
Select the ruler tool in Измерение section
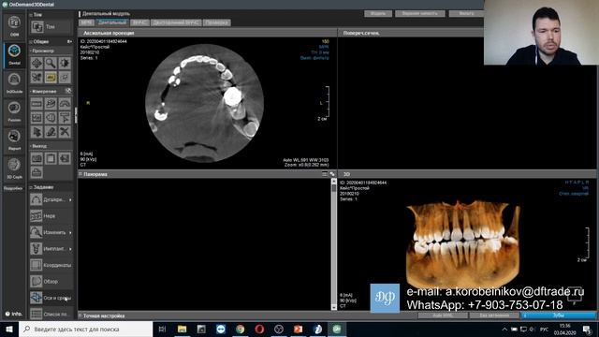coord(37,104)
